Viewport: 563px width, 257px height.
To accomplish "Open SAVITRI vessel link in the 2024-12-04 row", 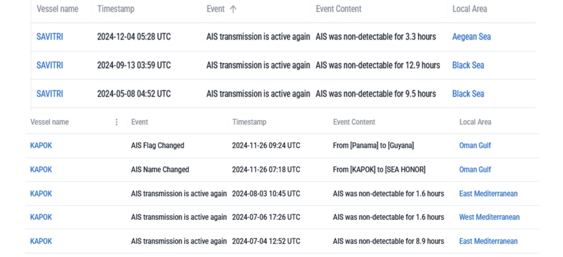I will [49, 37].
